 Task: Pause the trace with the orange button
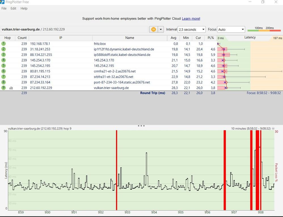[153, 29]
